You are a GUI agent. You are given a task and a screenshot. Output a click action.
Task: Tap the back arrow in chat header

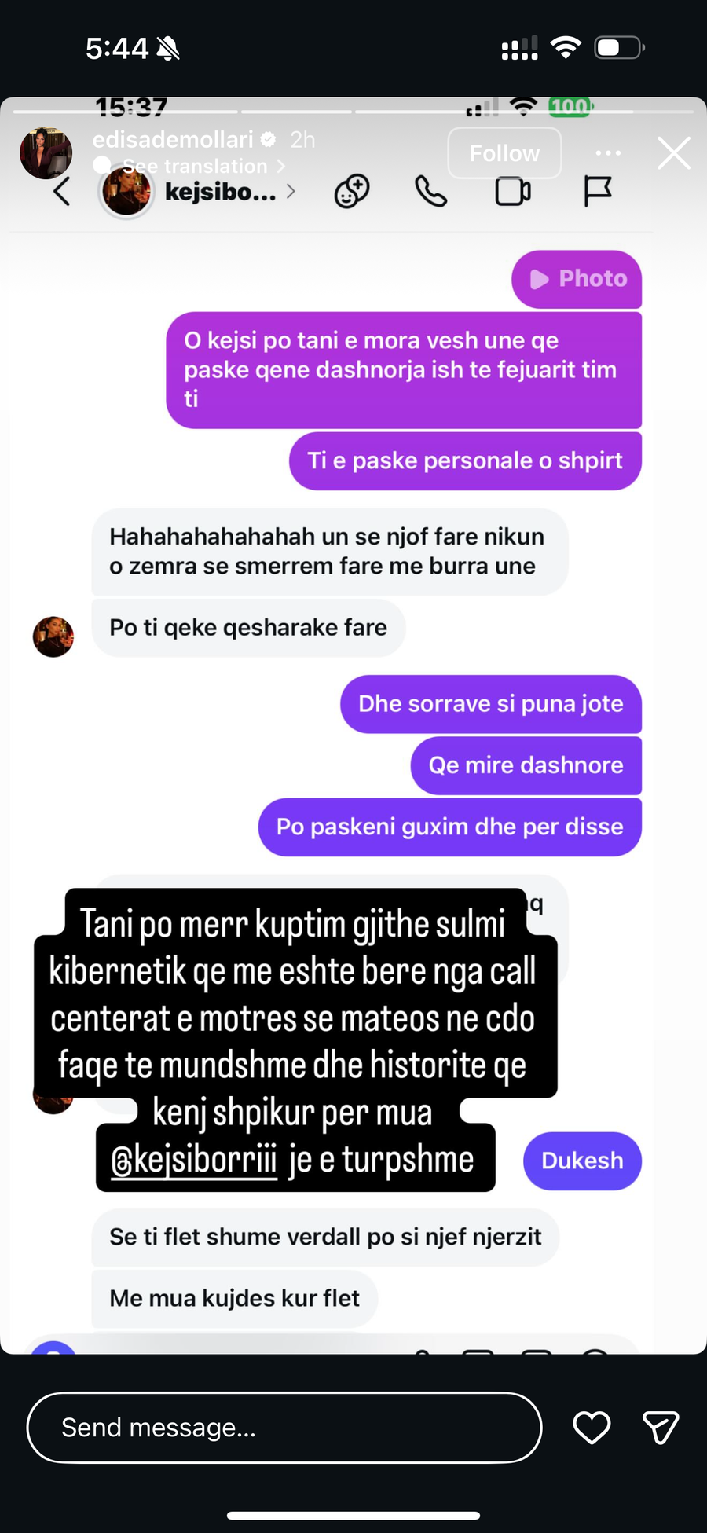[x=62, y=191]
